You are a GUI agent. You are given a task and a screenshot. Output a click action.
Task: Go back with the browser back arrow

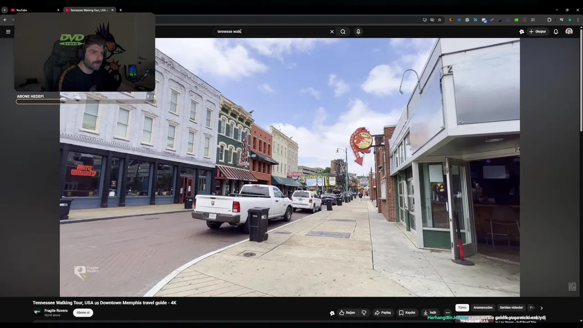point(5,20)
